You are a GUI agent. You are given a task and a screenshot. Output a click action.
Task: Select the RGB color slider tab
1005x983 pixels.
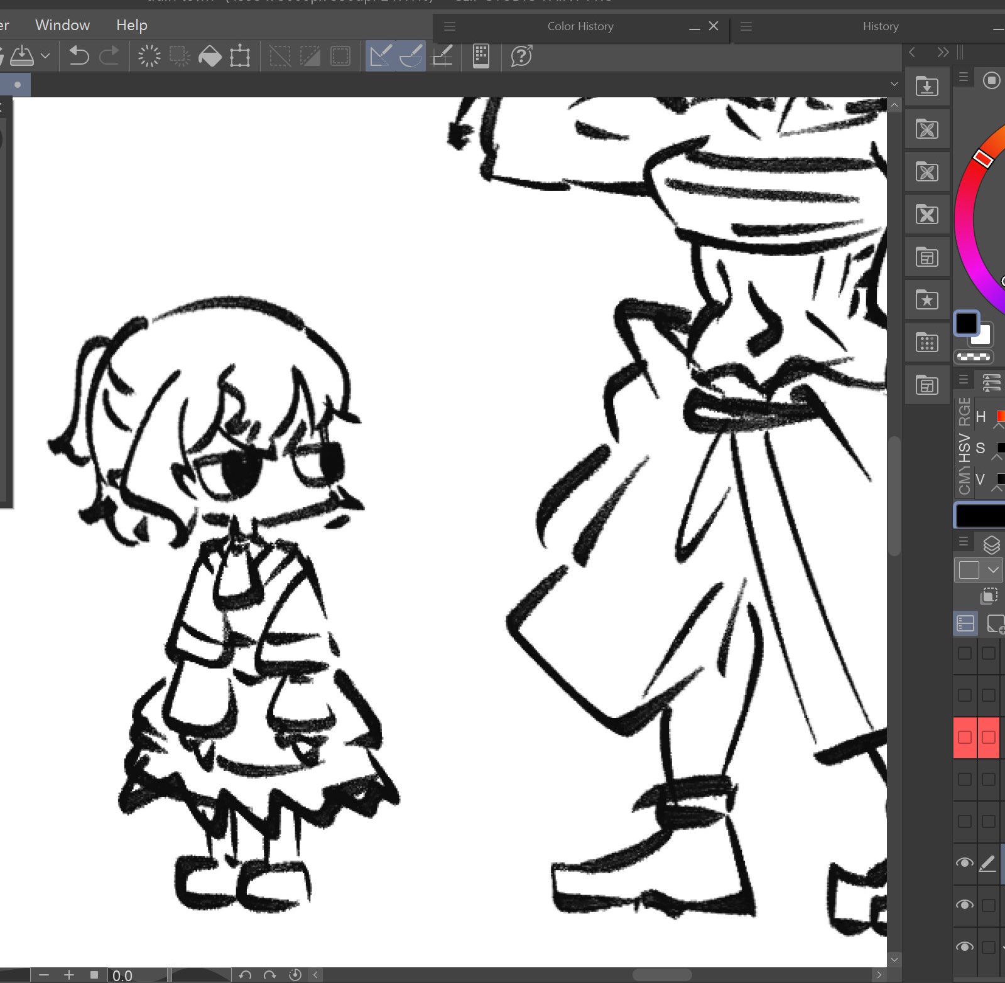pyautogui.click(x=964, y=412)
